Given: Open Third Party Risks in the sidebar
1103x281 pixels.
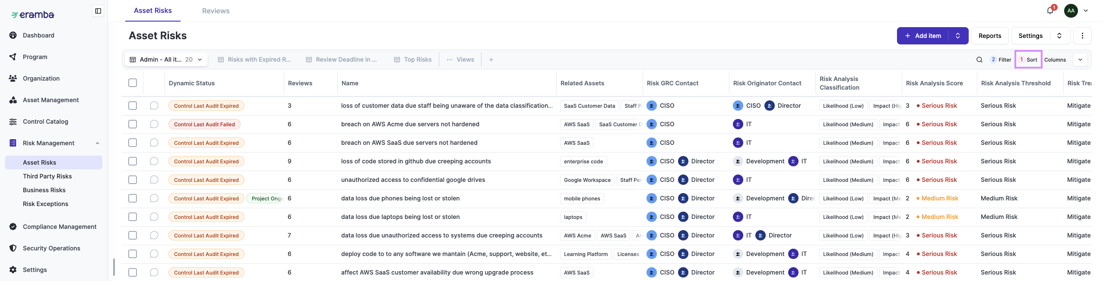Looking at the screenshot, I should click(x=47, y=176).
